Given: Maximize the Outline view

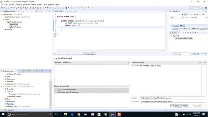Looking at the screenshot, I should click(x=206, y=32).
